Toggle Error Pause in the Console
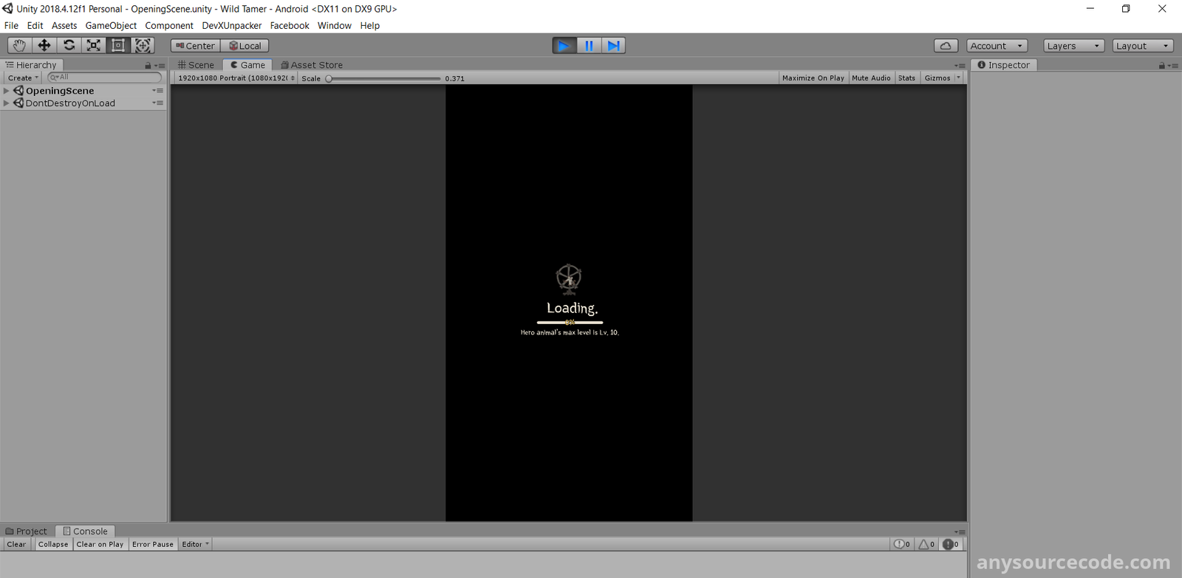The height and width of the screenshot is (578, 1182). pos(153,545)
